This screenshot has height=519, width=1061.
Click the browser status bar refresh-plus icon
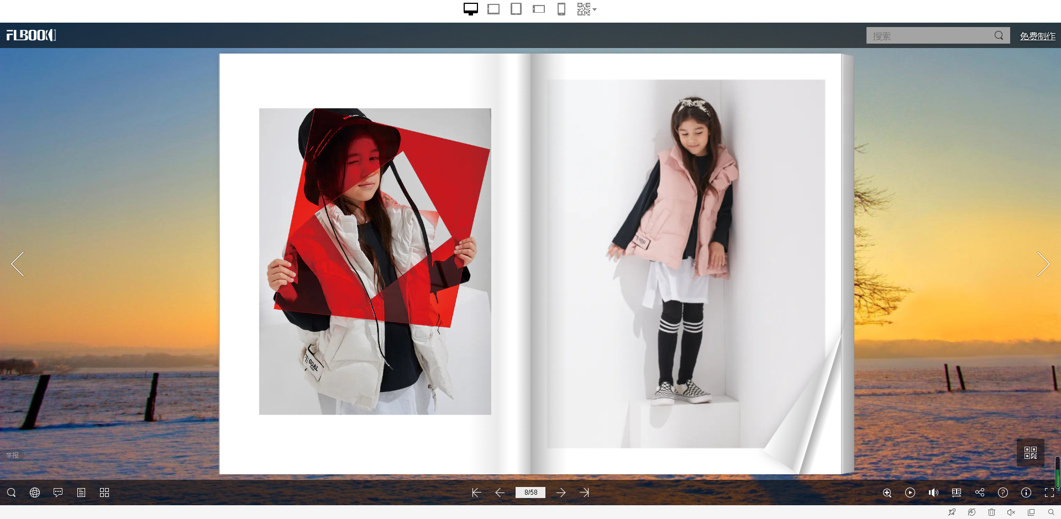pyautogui.click(x=971, y=512)
